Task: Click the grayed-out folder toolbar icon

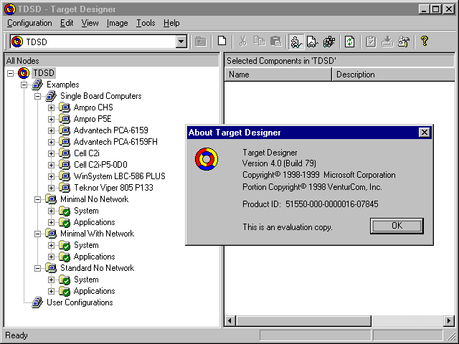Action: point(201,42)
